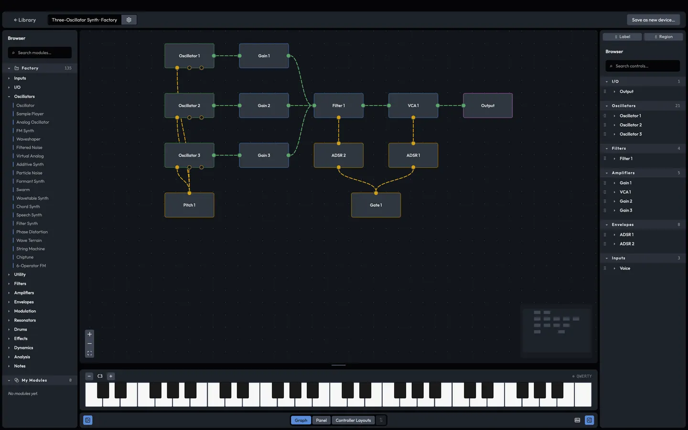Click Save as new device button
The width and height of the screenshot is (688, 430).
pos(653,20)
